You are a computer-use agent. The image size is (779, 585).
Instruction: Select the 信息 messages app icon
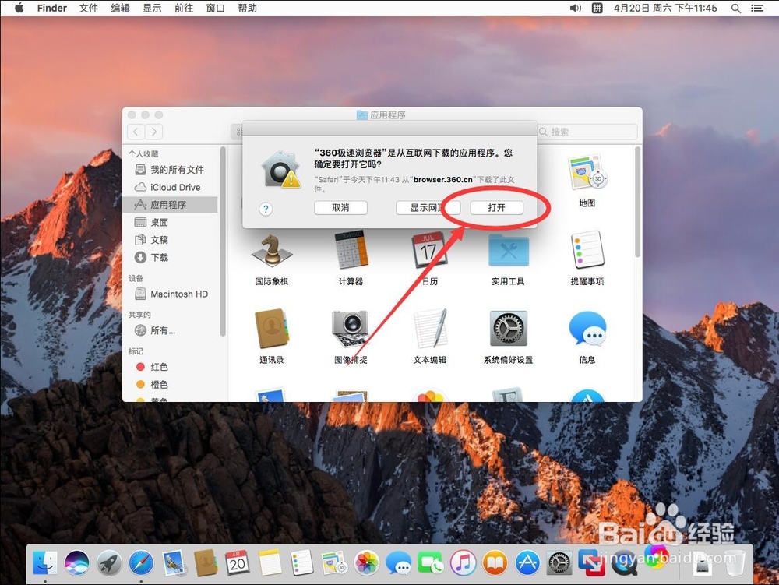587,328
